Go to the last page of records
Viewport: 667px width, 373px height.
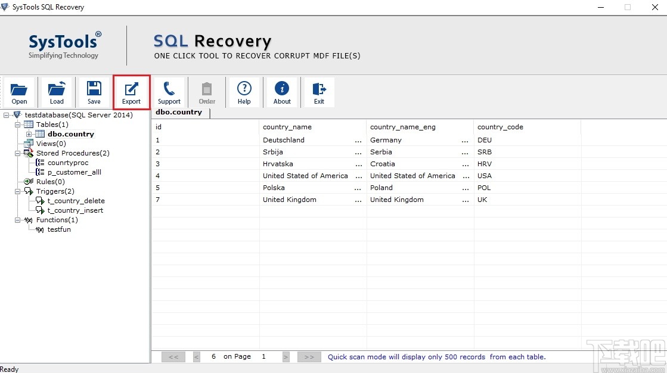click(x=309, y=356)
